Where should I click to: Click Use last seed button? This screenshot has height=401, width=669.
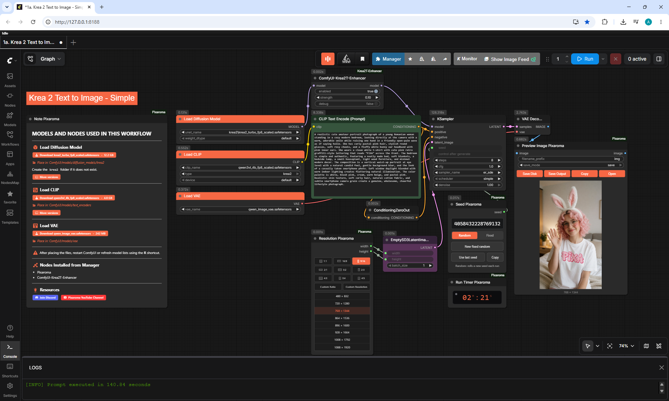coord(468,257)
